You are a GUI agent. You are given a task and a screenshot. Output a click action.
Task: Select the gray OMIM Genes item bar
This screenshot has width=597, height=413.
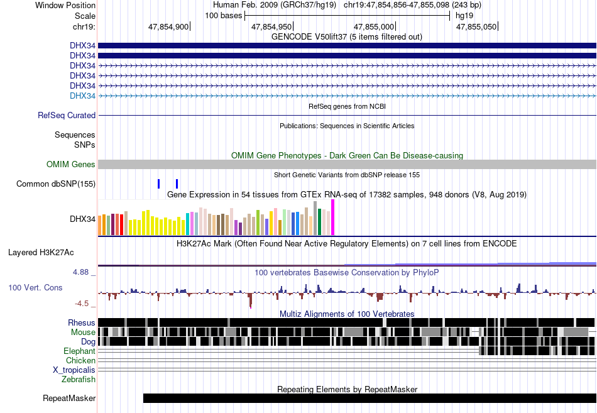click(347, 164)
